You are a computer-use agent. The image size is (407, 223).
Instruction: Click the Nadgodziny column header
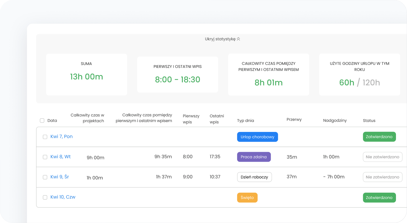pyautogui.click(x=335, y=120)
